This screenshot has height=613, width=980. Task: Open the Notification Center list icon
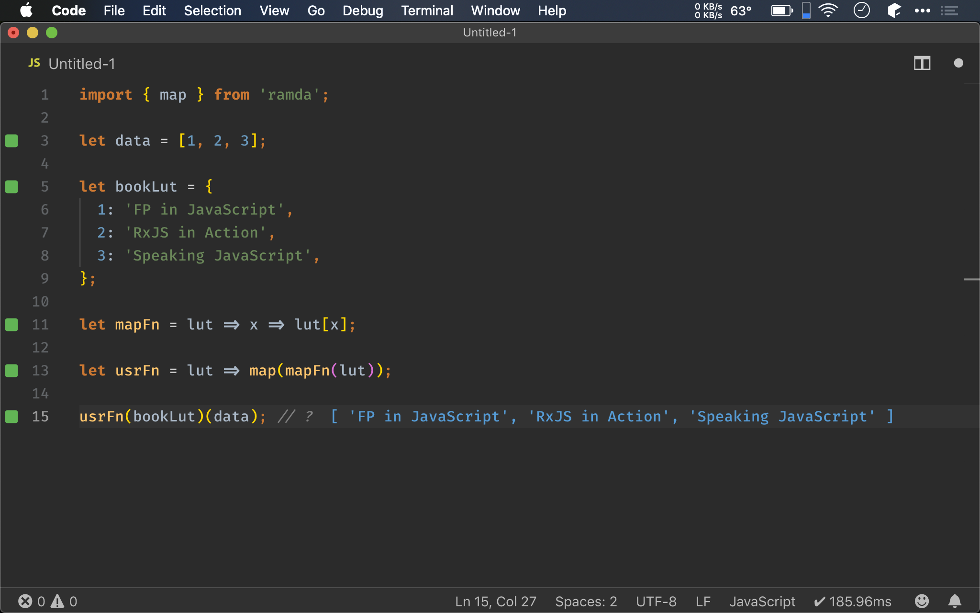click(x=949, y=11)
